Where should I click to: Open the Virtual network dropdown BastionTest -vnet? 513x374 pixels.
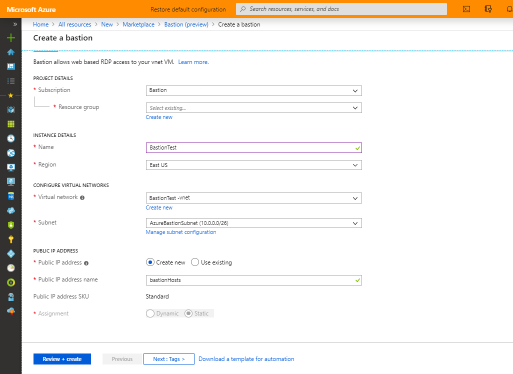pyautogui.click(x=253, y=198)
